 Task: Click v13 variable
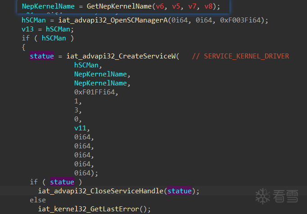tap(27, 29)
